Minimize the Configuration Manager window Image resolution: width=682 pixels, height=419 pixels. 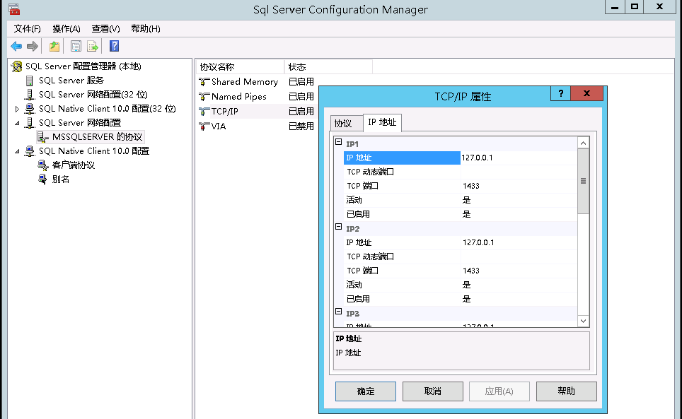coord(615,7)
